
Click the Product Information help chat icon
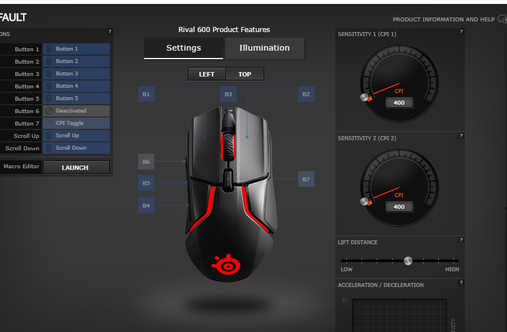[x=502, y=19]
